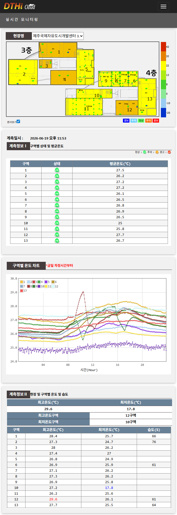Click zone 9 status icon in table
Image resolution: width=177 pixels, height=515 pixels.
(x=57, y=217)
